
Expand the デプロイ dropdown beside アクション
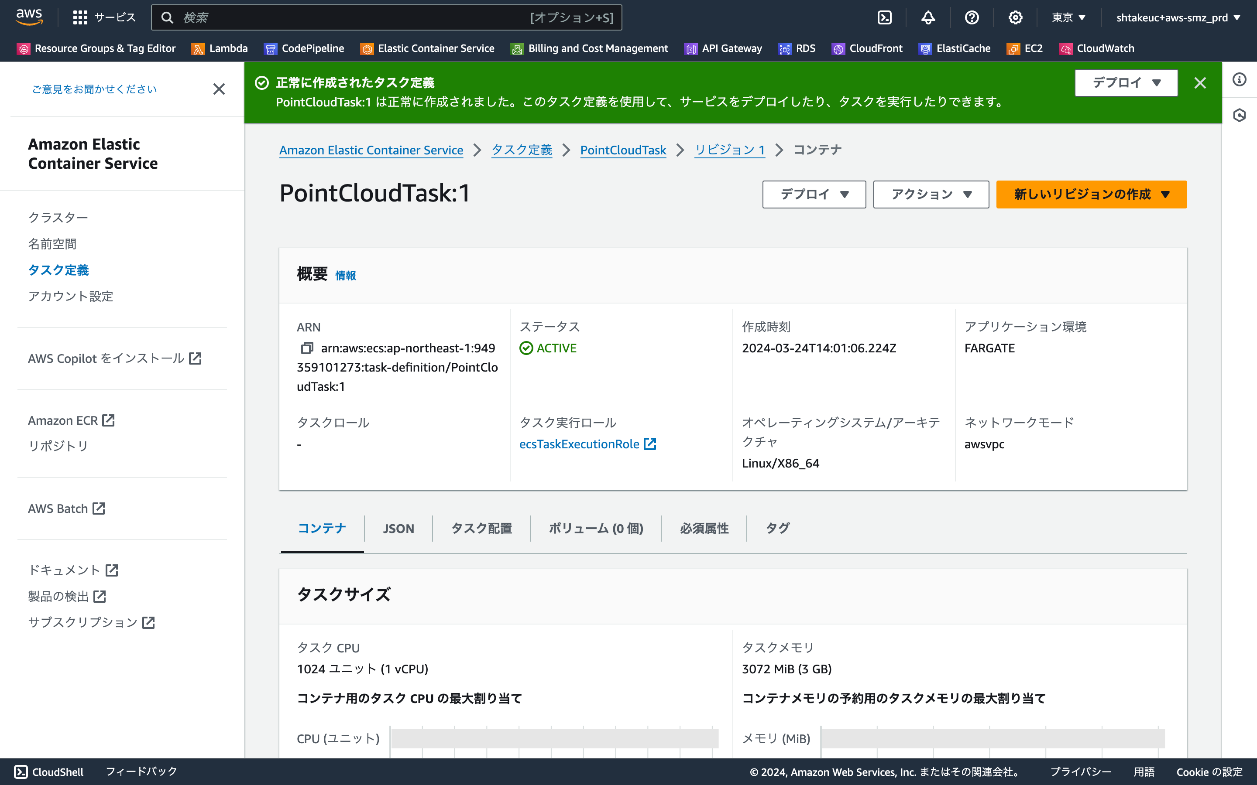click(814, 194)
